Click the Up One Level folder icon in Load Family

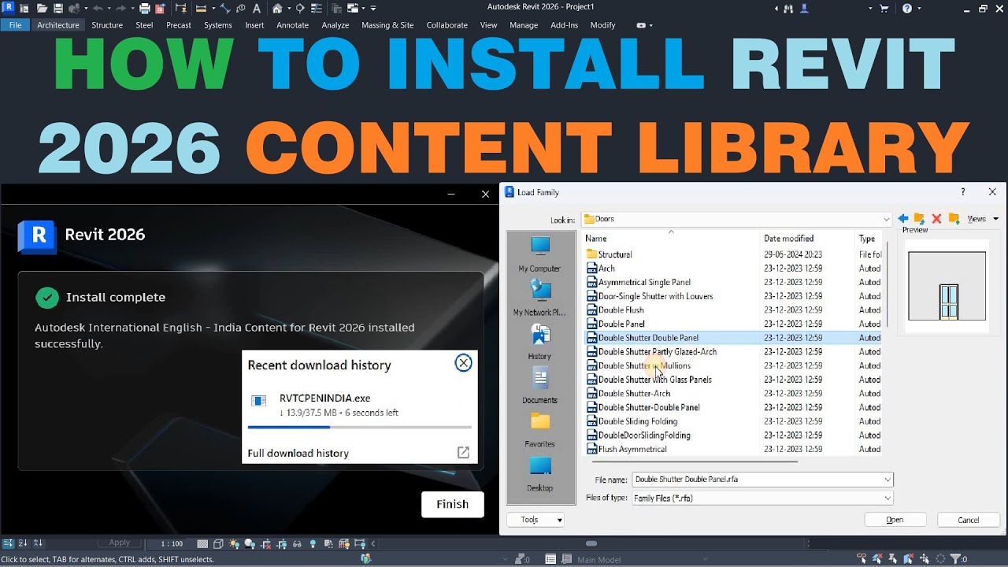click(919, 218)
